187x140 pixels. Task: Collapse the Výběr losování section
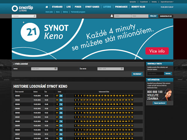20,64
